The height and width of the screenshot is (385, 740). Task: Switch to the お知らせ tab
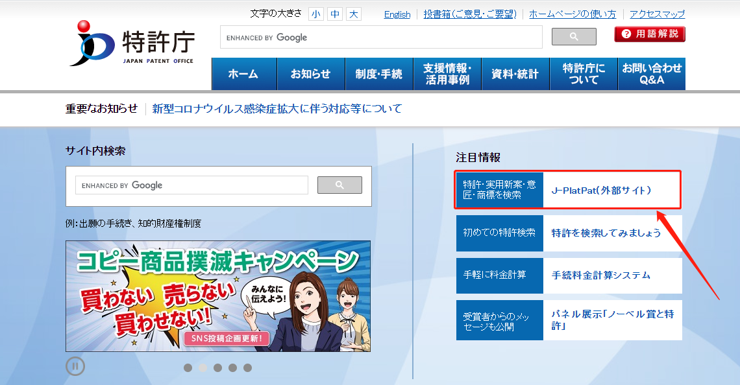click(x=311, y=73)
